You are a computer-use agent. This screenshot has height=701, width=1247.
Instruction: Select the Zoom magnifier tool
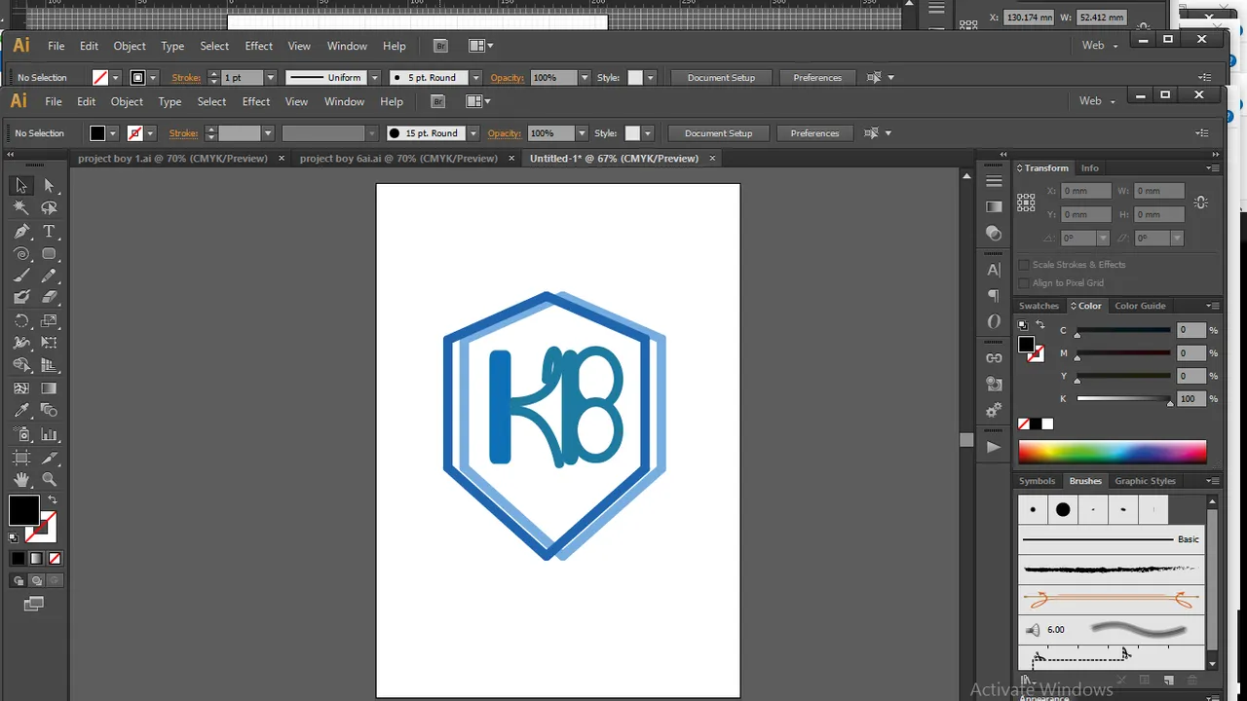(x=50, y=480)
